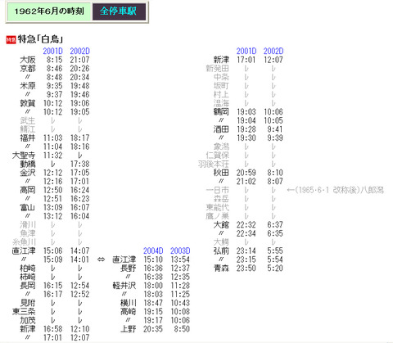
Task: Click the greyed 武生 station name
Action: pyautogui.click(x=28, y=120)
